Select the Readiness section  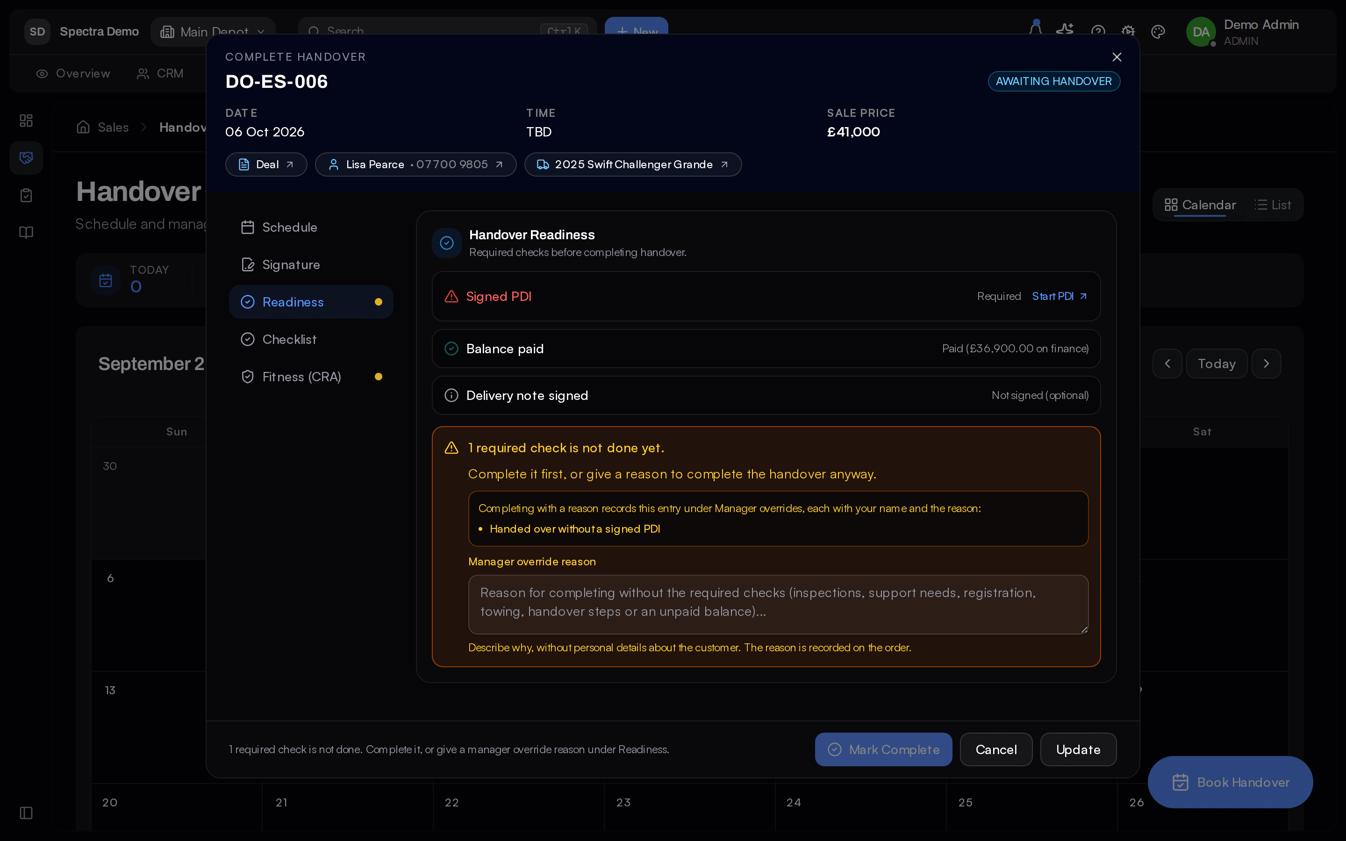click(x=311, y=302)
